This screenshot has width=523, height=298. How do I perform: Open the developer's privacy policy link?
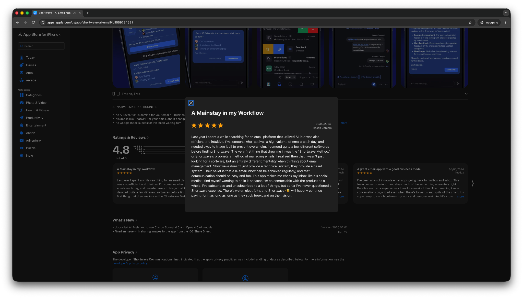click(x=130, y=264)
